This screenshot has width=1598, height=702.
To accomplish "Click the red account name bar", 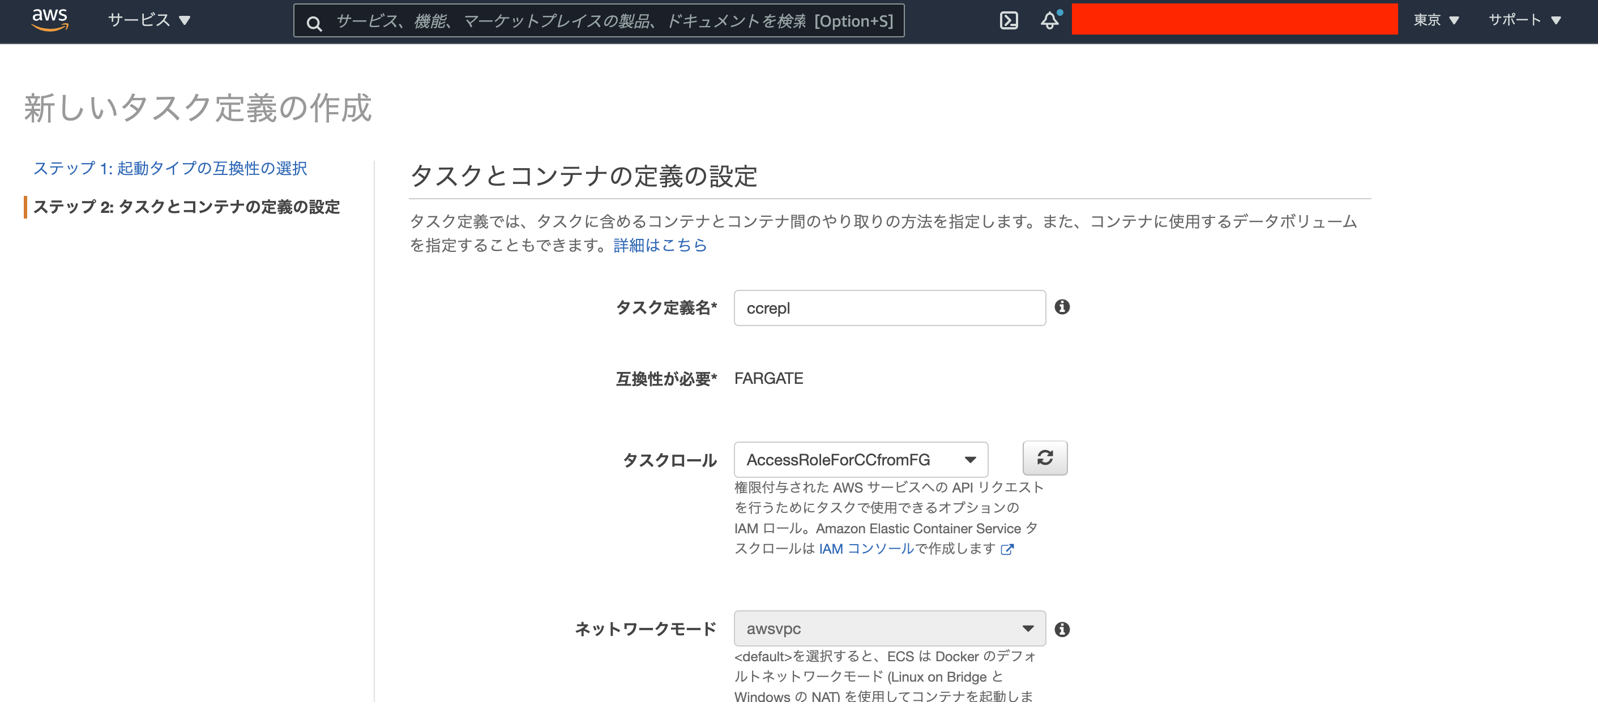I will (1234, 19).
